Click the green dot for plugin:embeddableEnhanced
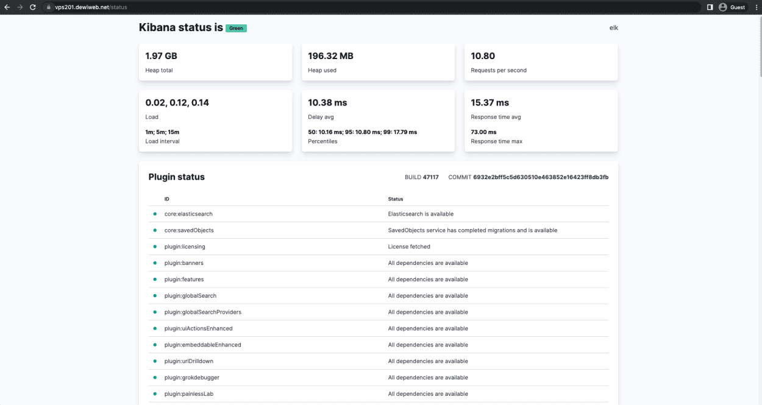 (x=155, y=345)
